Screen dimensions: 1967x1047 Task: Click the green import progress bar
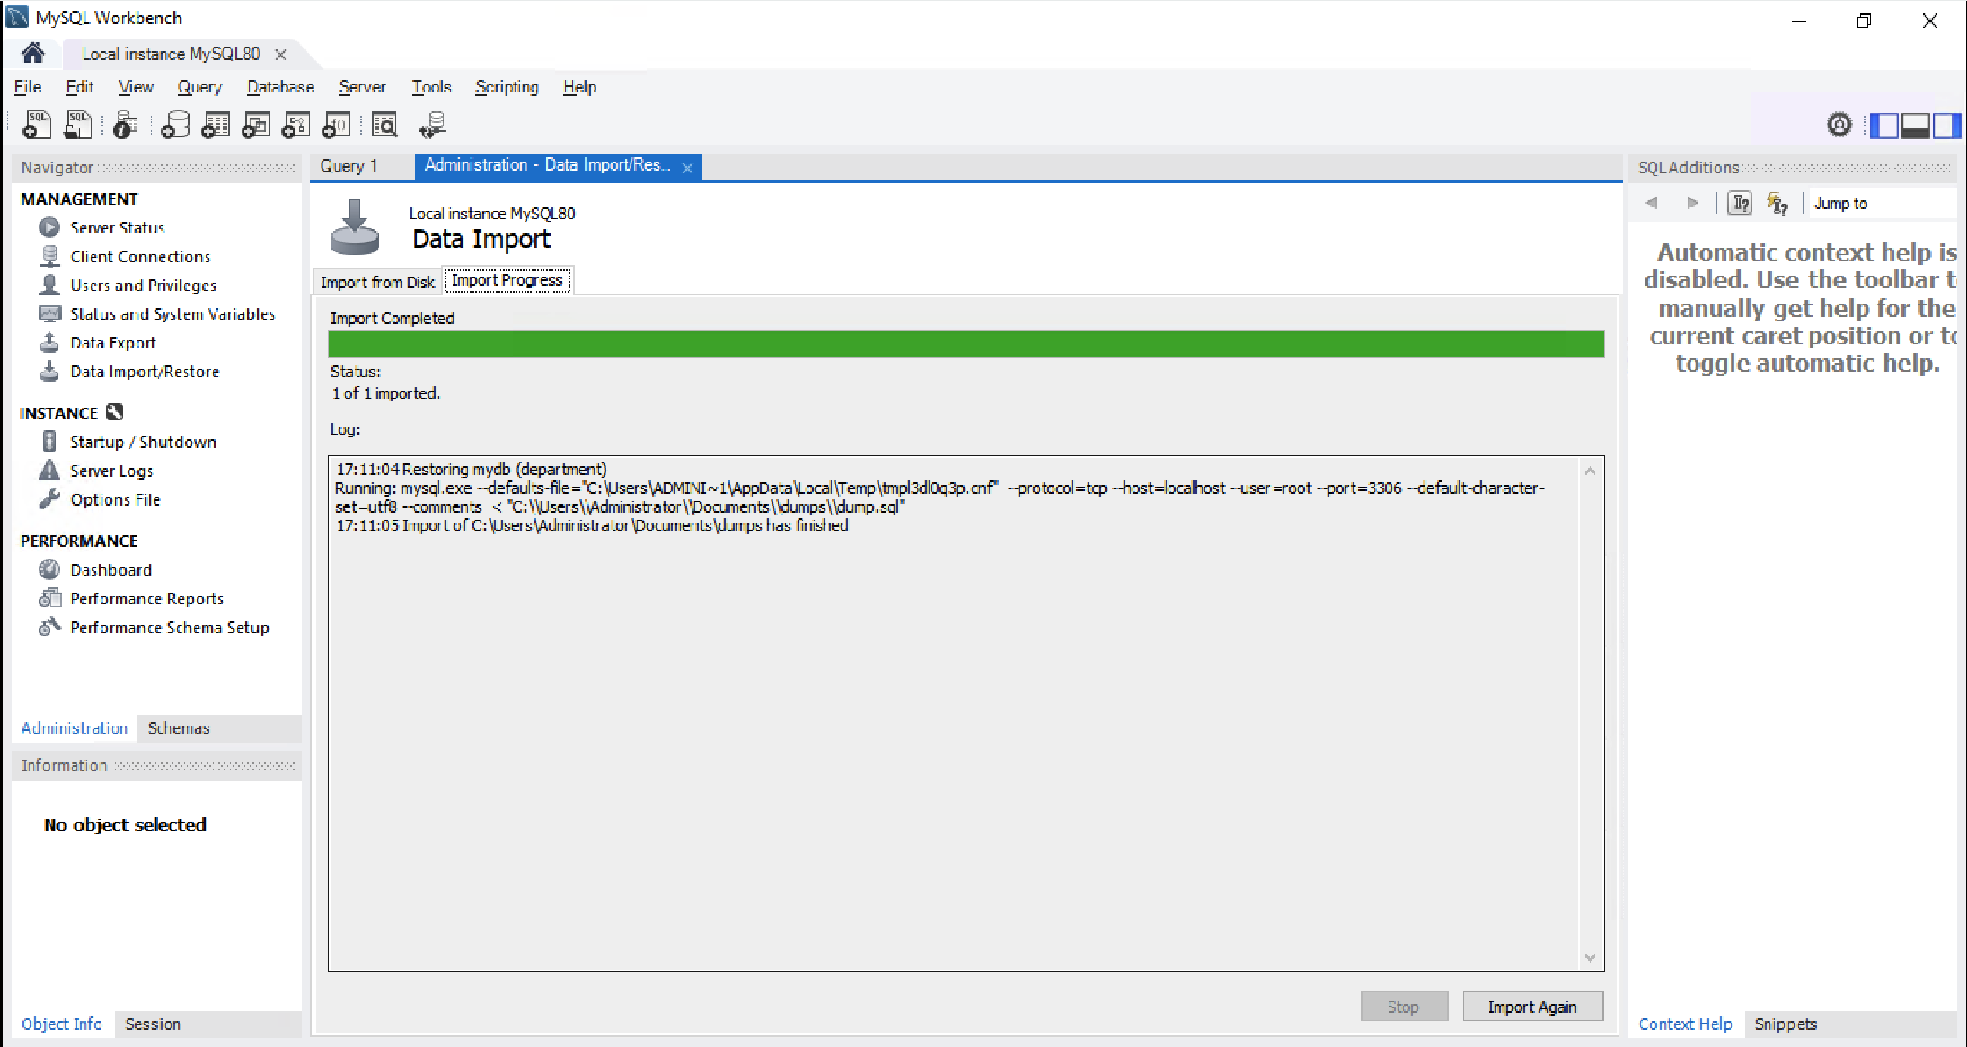tap(966, 344)
